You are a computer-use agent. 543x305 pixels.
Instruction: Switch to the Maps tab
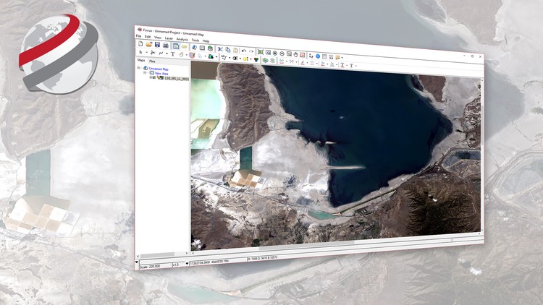[141, 60]
